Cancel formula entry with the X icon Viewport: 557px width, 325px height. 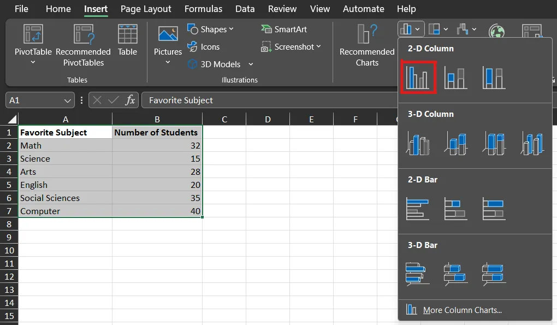point(97,100)
